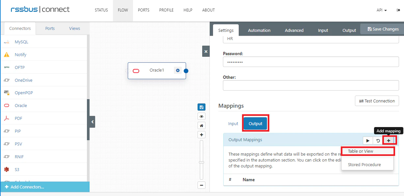
Task: Select the Settings panel tab
Action: point(226,30)
